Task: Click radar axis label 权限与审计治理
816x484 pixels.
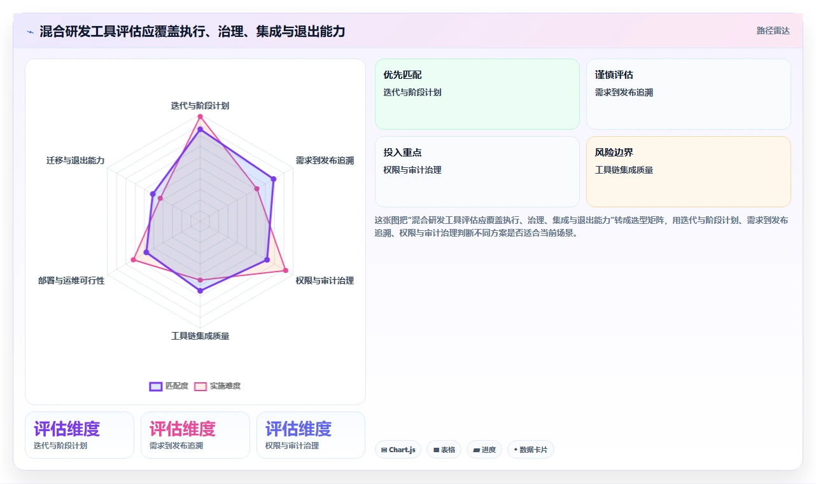Action: coord(325,280)
